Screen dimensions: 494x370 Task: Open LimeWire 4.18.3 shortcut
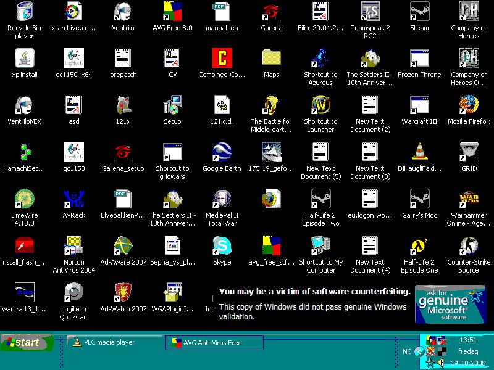tap(24, 199)
